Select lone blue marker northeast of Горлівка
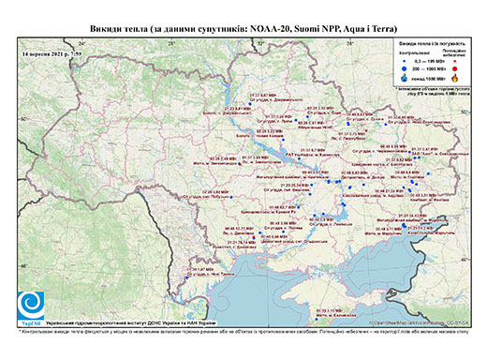Viewport: 487px width, 345px height. pos(428,173)
